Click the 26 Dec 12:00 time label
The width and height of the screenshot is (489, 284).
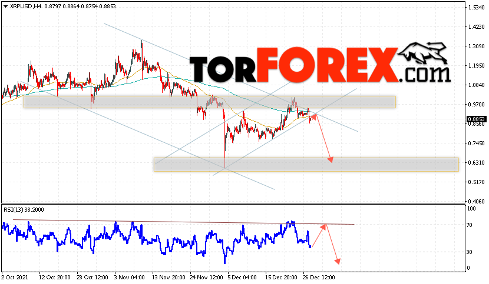[x=319, y=277]
